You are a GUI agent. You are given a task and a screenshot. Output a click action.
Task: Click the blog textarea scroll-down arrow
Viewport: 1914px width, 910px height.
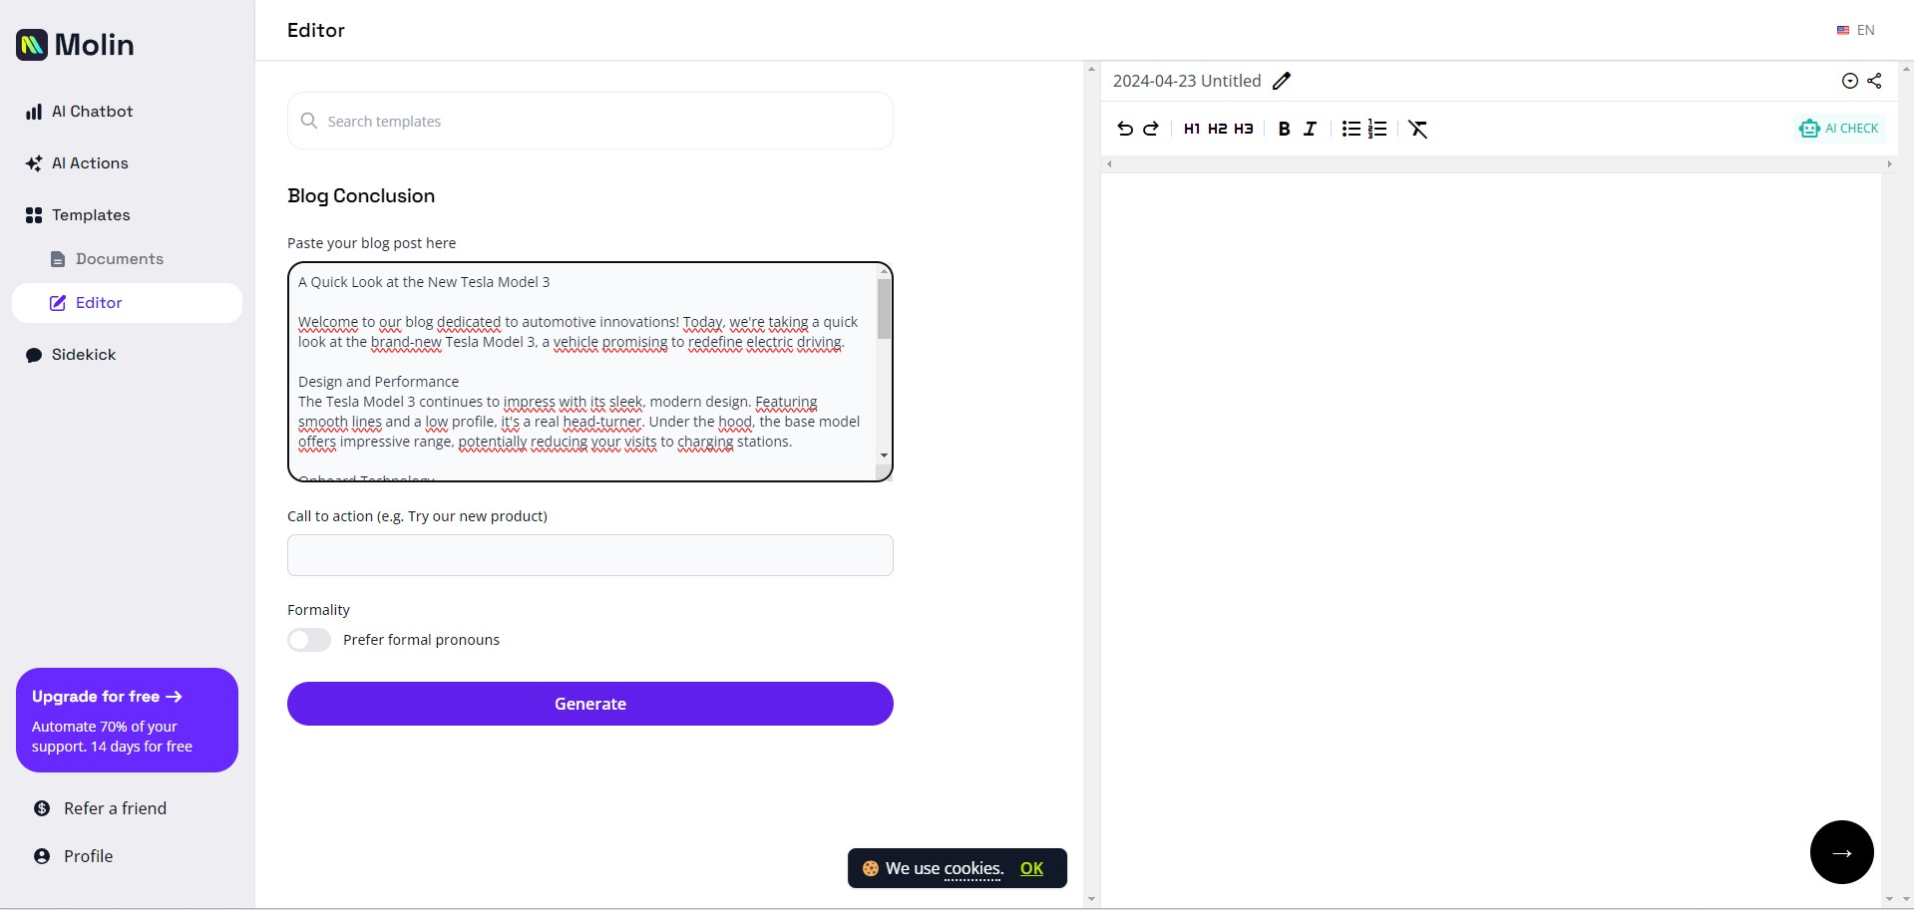click(x=884, y=455)
